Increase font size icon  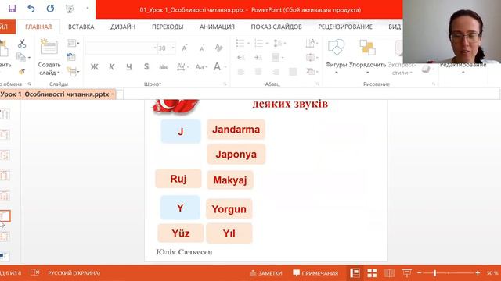click(x=185, y=48)
